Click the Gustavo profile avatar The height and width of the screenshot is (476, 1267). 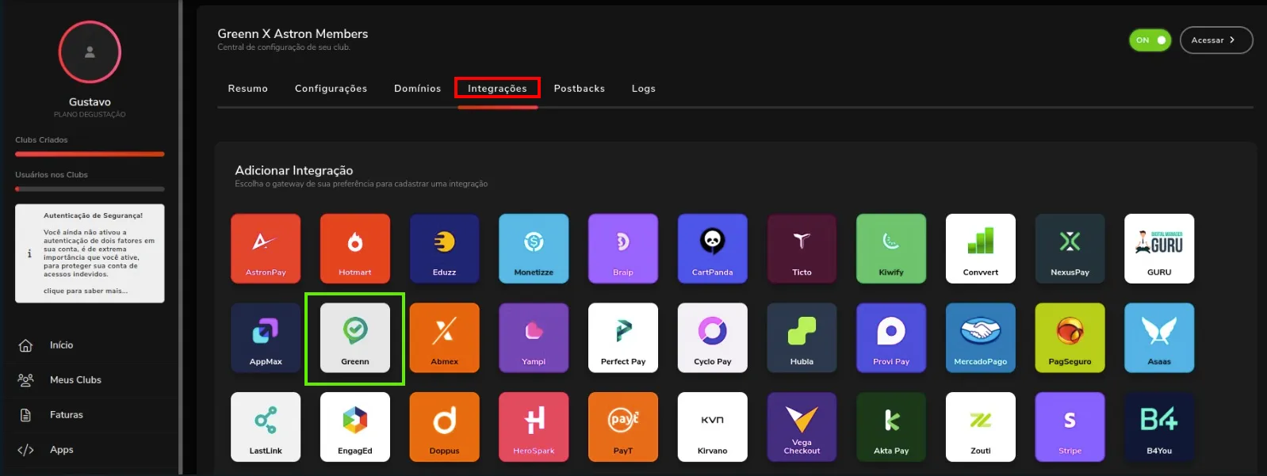coord(90,52)
